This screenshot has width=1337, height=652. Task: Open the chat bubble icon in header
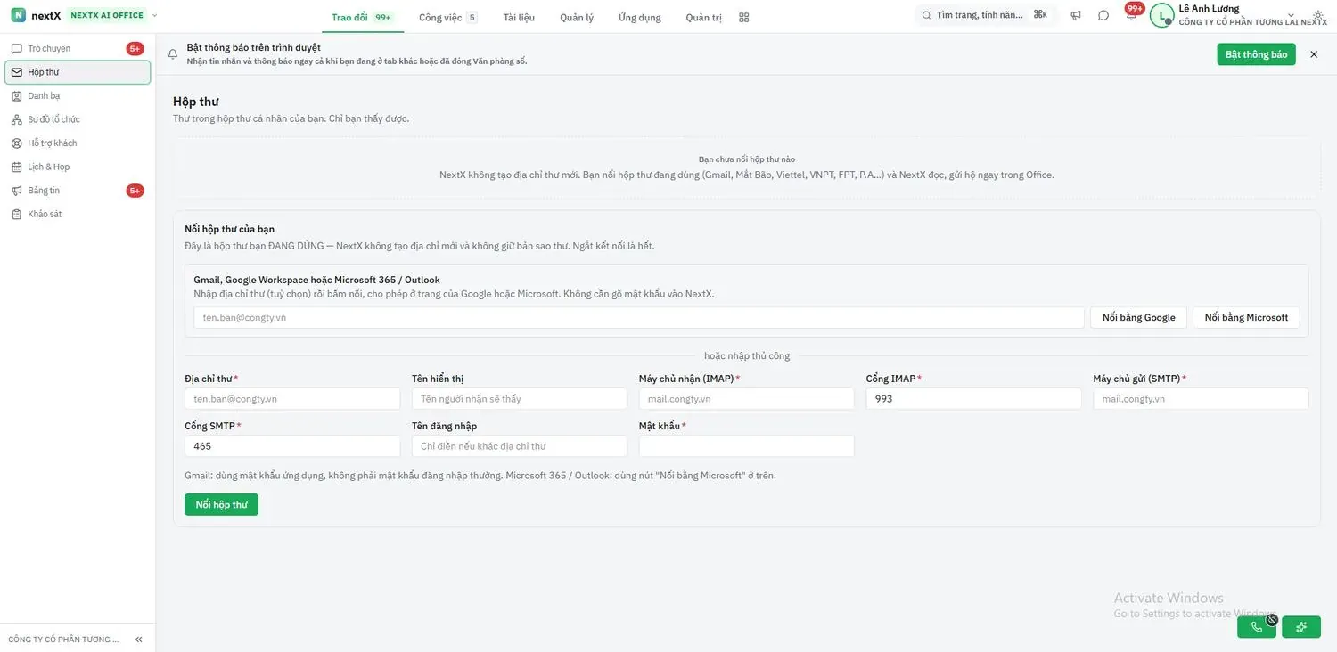tap(1103, 15)
